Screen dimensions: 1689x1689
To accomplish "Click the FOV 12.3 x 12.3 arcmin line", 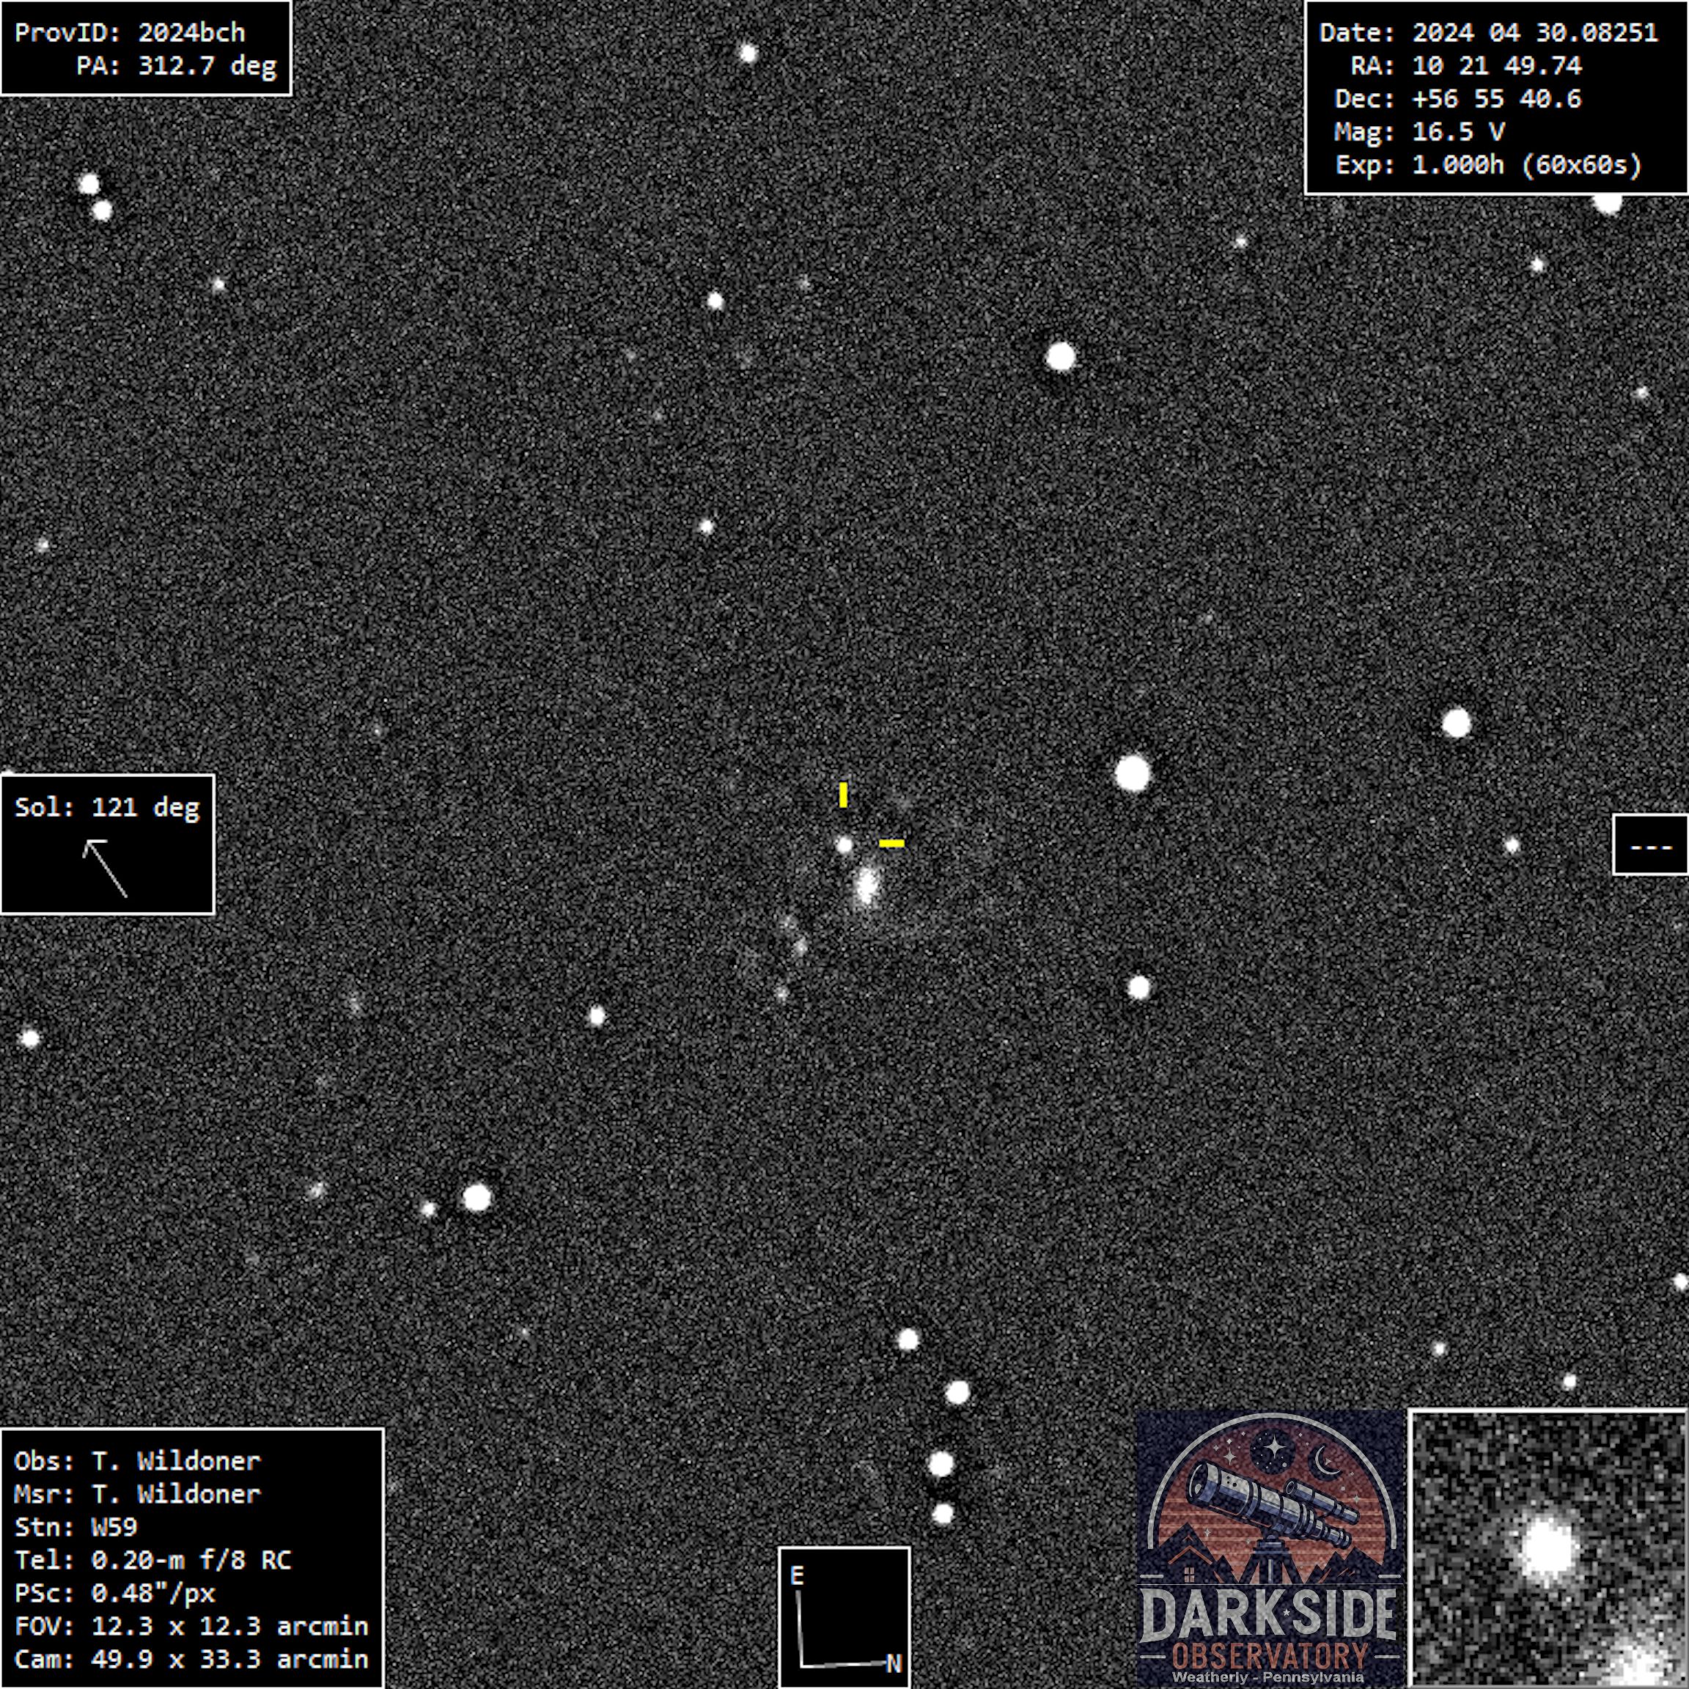I will (191, 1626).
